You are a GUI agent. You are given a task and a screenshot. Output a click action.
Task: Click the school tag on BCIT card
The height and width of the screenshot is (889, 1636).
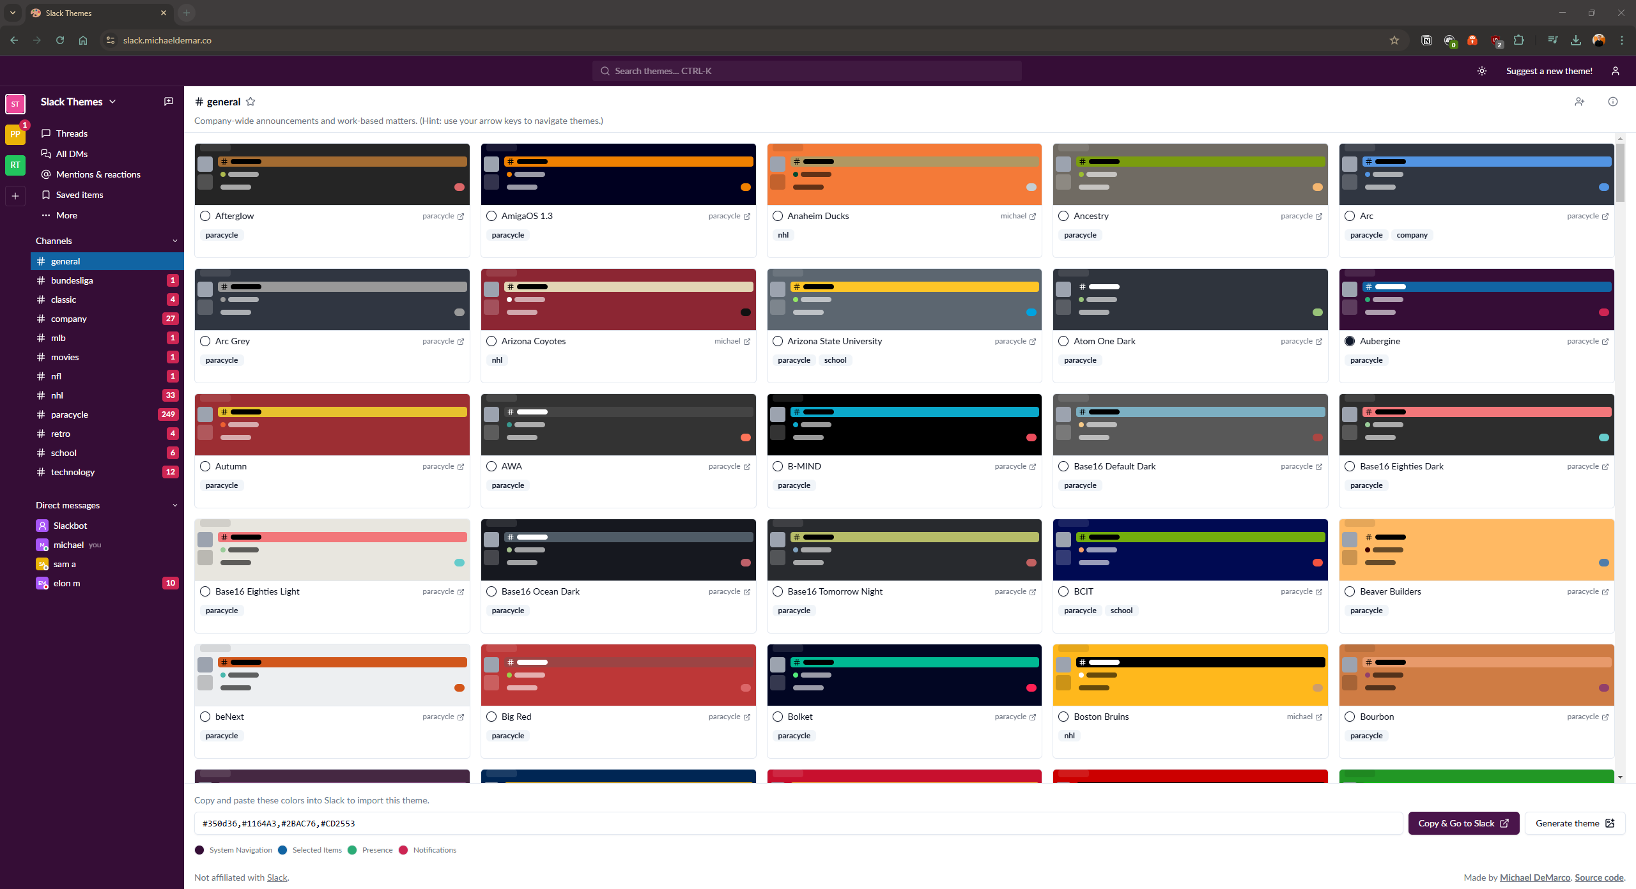[1121, 611]
